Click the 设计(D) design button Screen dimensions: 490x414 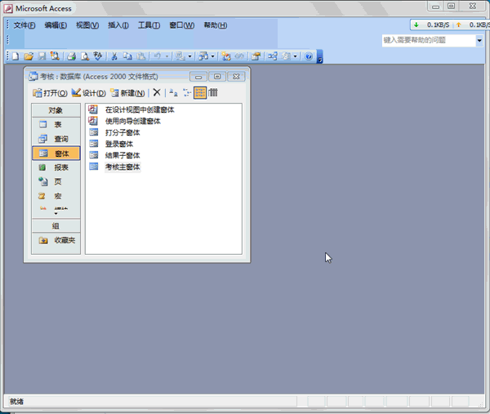coord(89,93)
